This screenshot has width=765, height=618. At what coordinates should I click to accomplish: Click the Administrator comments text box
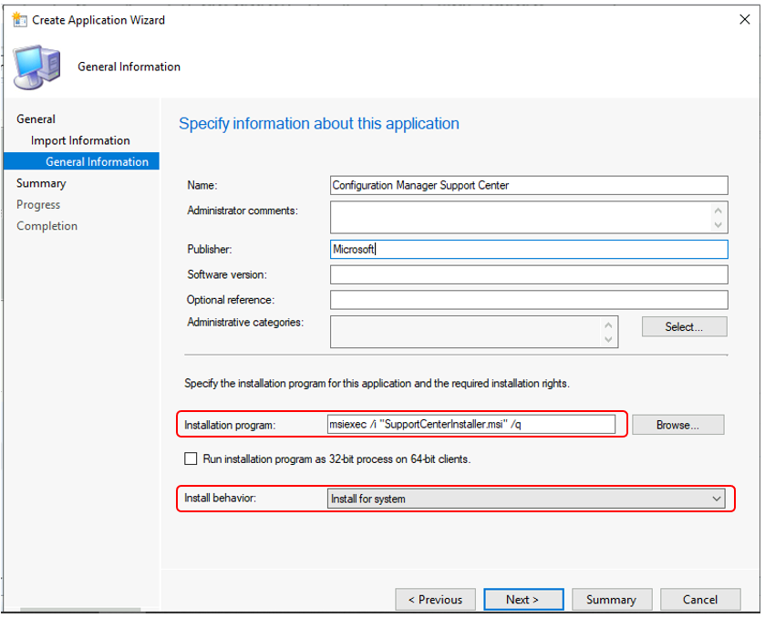[x=529, y=218]
